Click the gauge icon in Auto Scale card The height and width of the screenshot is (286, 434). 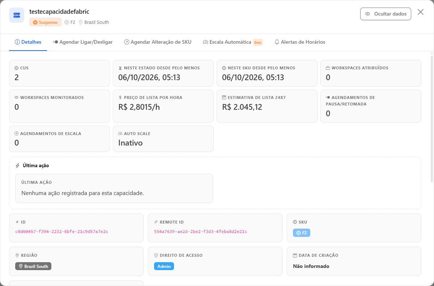120,134
